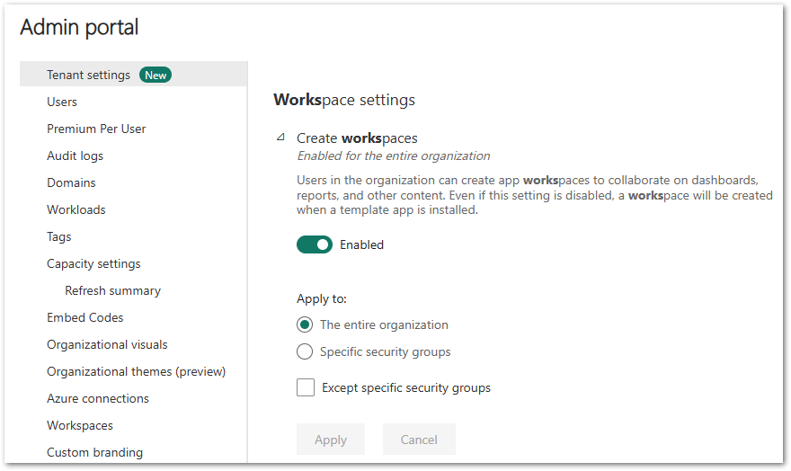Check Except specific security groups box

(x=306, y=387)
